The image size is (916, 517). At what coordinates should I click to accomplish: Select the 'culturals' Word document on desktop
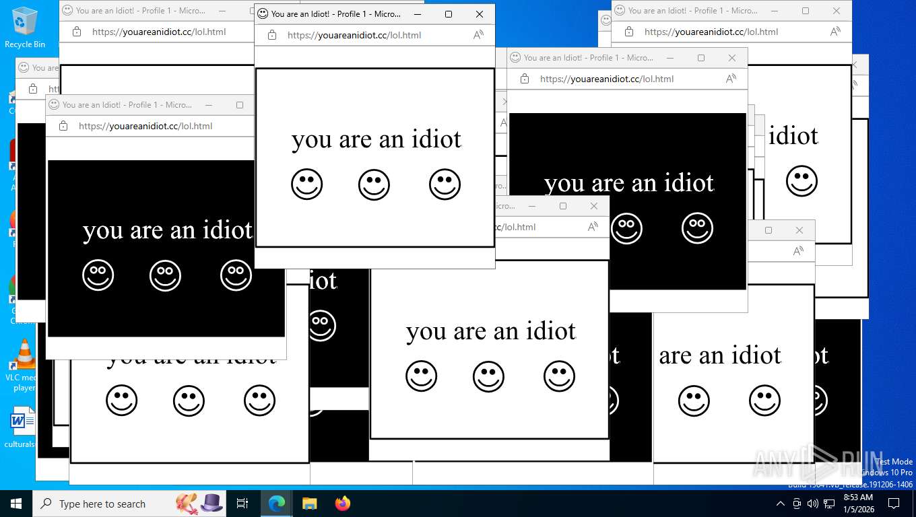22,427
